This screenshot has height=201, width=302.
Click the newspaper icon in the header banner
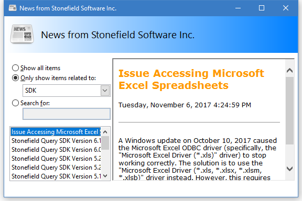[22, 34]
